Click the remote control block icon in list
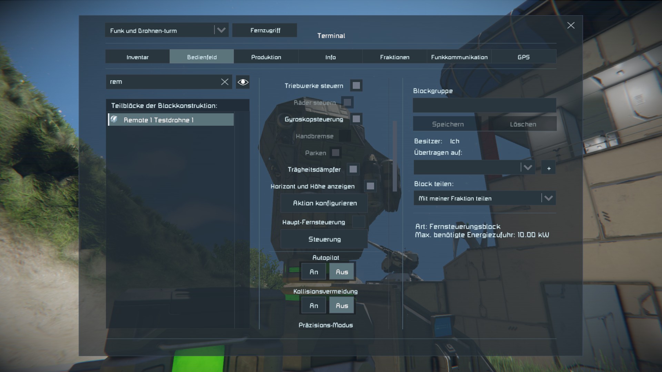This screenshot has height=372, width=662. click(114, 120)
